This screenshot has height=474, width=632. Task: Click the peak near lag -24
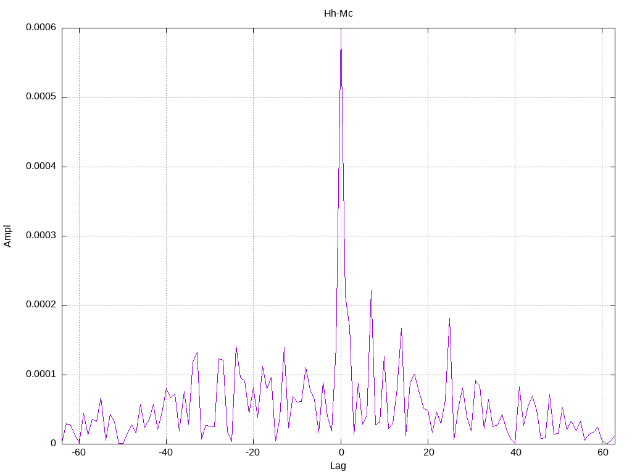(x=236, y=347)
